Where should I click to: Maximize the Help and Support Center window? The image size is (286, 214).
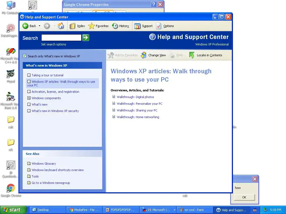(x=222, y=17)
